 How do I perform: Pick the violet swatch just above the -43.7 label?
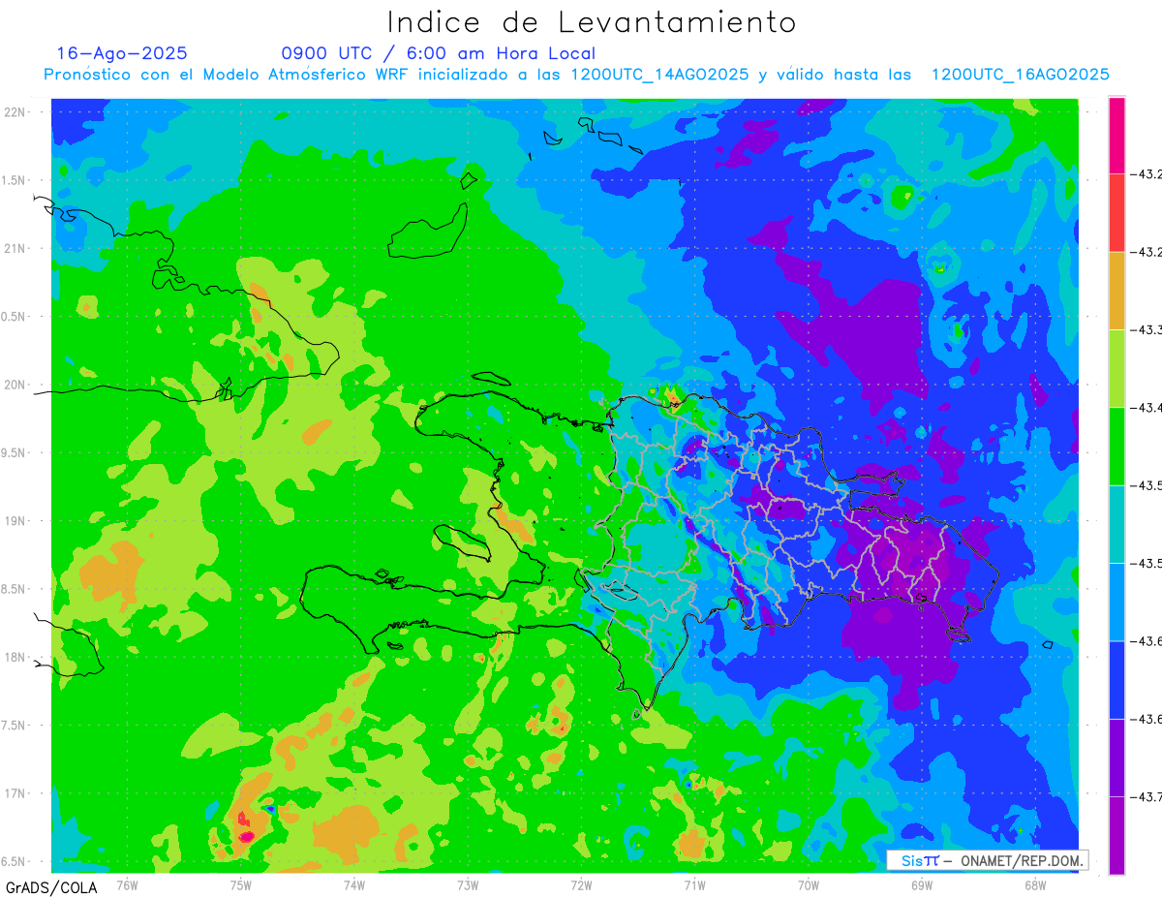pyautogui.click(x=1116, y=758)
